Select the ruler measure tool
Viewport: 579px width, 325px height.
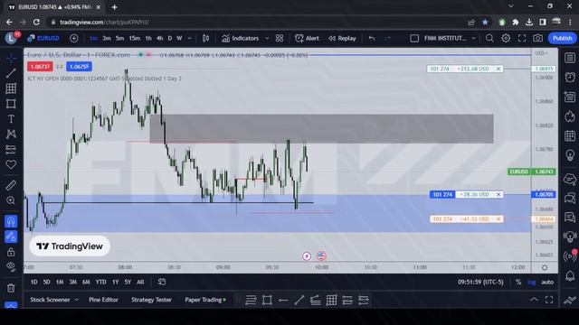click(11, 185)
